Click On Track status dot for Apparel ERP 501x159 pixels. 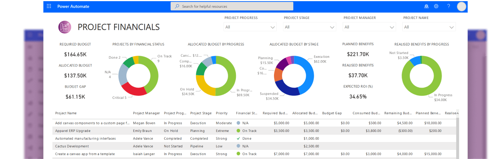pyautogui.click(x=239, y=131)
